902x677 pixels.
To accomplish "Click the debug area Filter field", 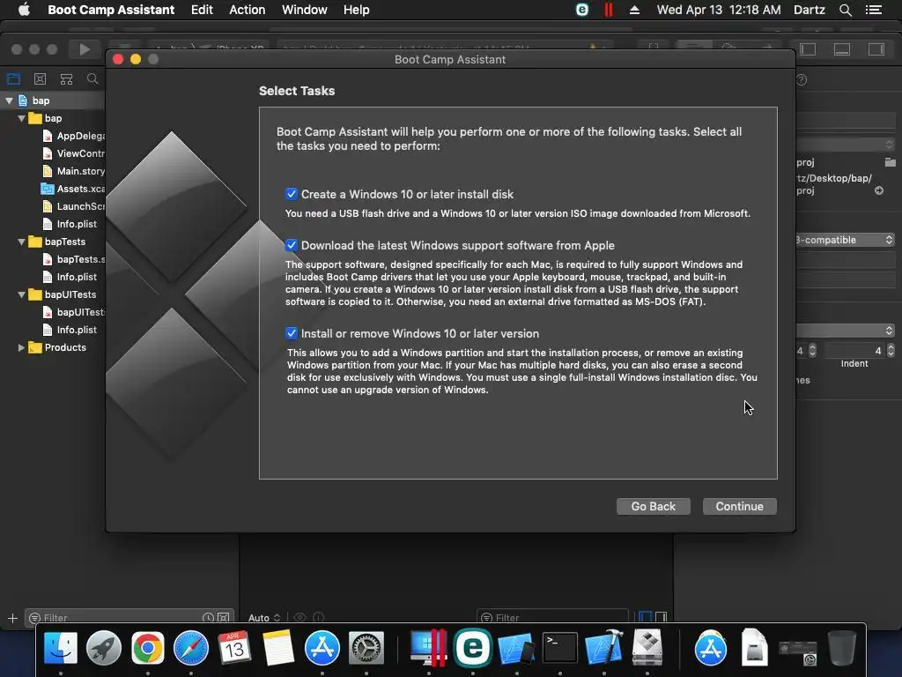I will pyautogui.click(x=552, y=618).
